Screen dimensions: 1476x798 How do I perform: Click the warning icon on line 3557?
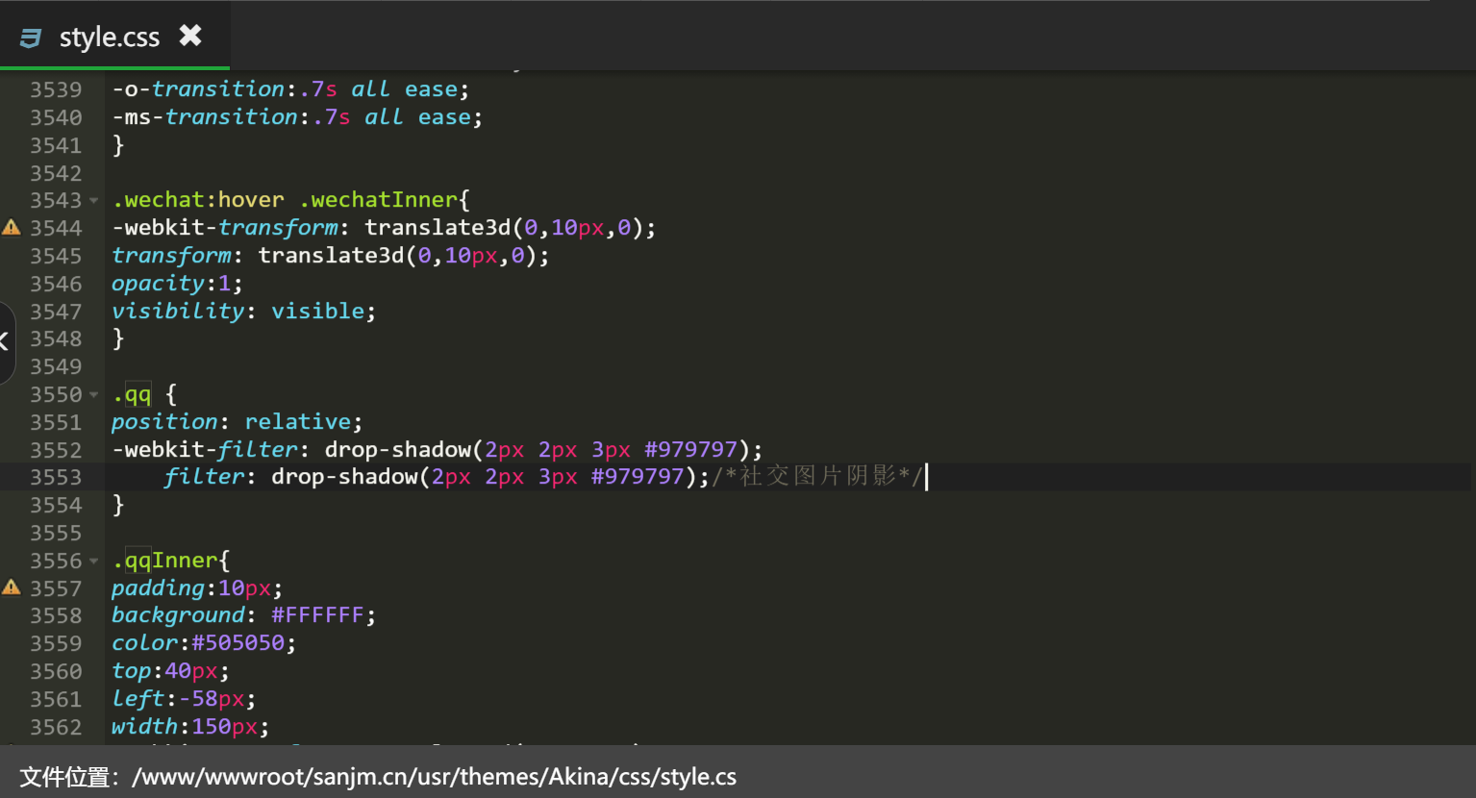point(11,587)
